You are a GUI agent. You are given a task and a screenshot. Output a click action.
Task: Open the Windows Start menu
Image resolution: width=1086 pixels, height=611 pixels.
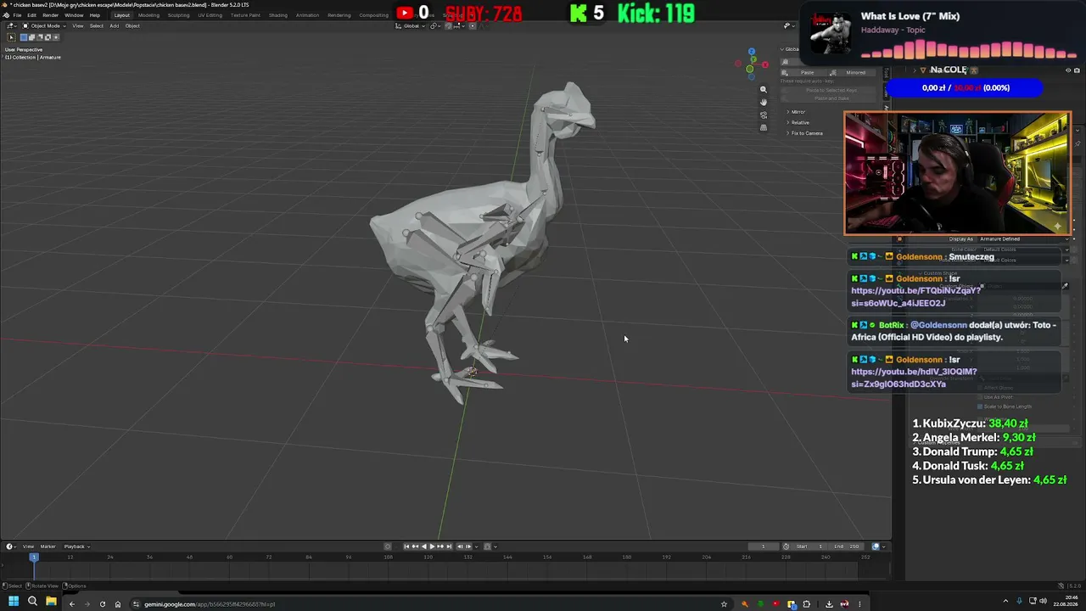13,602
